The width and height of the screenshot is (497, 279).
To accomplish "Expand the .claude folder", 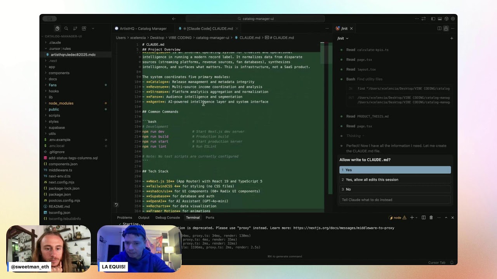I will point(55,43).
